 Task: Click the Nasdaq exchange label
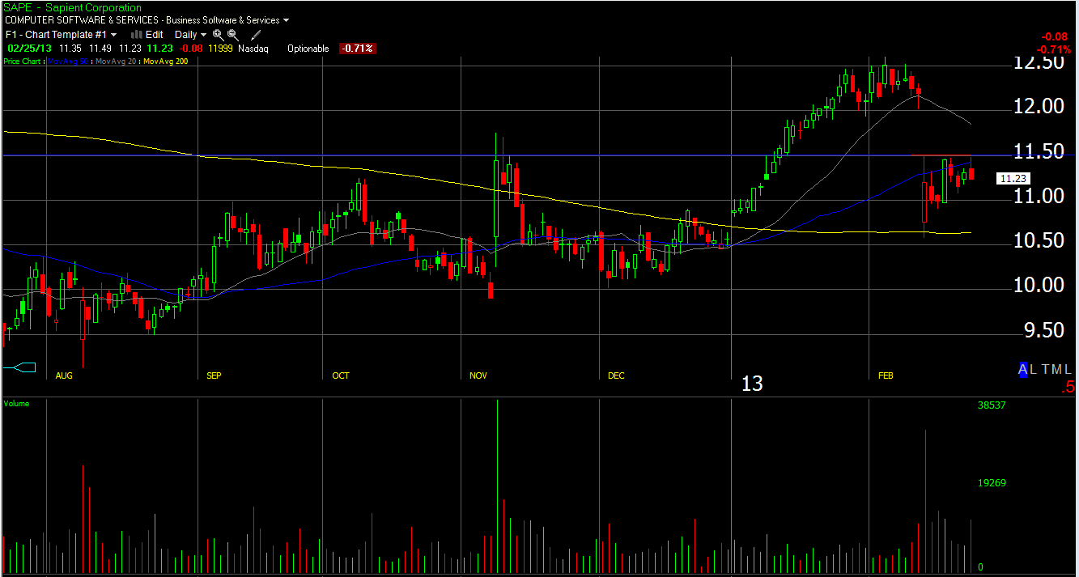coord(253,49)
